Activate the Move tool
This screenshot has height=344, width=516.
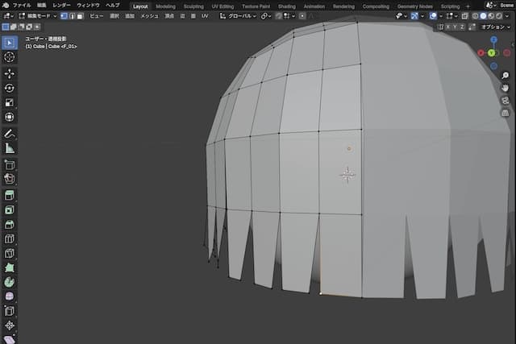(x=10, y=73)
